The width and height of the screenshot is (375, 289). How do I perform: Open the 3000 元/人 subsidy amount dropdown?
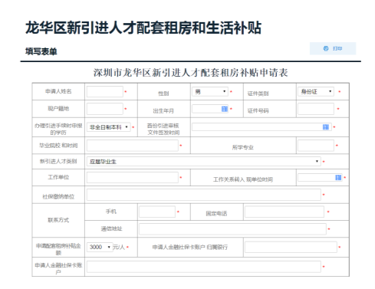click(x=100, y=247)
